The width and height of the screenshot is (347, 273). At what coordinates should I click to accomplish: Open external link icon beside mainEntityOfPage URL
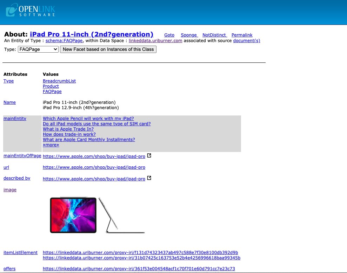pos(149,155)
